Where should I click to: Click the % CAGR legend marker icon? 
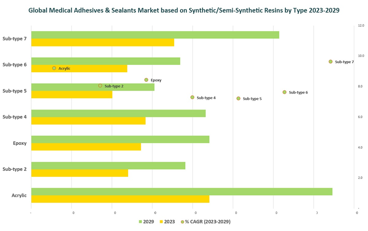182,222
